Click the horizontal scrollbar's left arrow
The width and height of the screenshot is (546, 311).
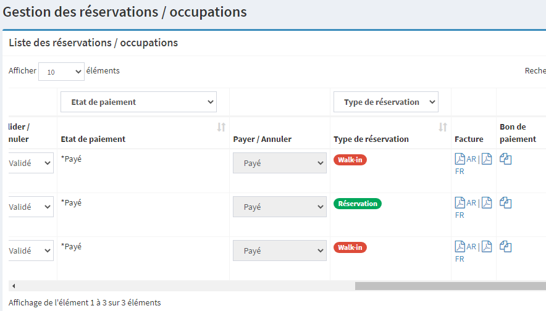tap(14, 286)
